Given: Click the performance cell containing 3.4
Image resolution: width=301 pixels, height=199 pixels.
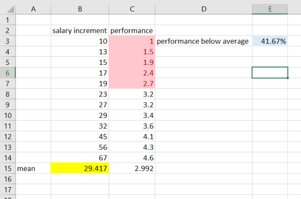Looking at the screenshot, I should click(132, 115).
